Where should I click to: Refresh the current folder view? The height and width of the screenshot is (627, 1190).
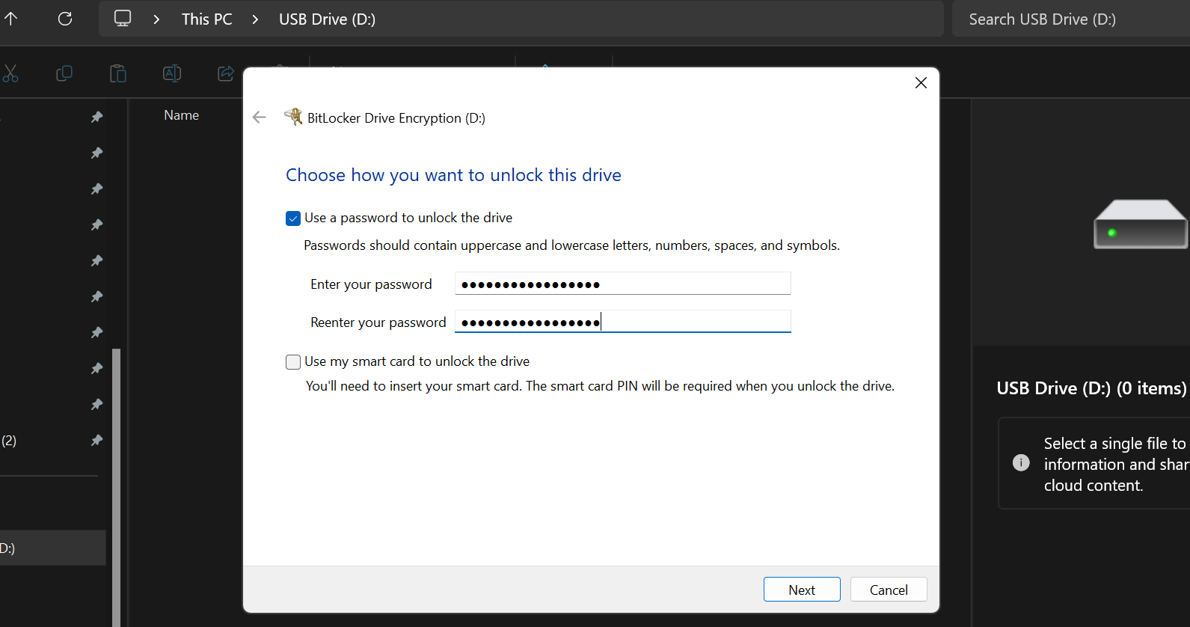coord(65,19)
